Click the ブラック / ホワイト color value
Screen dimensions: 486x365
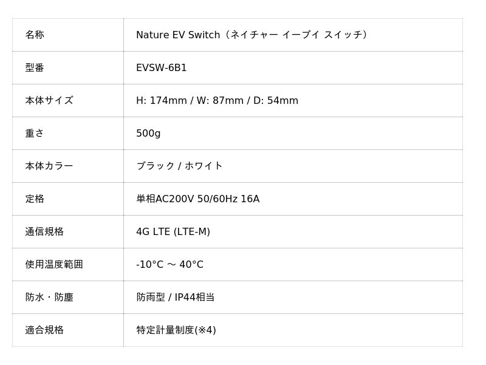[x=179, y=166]
